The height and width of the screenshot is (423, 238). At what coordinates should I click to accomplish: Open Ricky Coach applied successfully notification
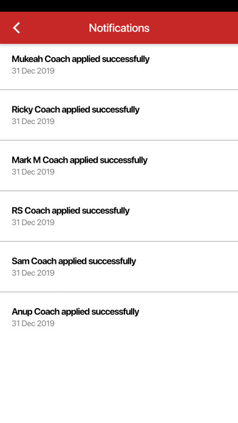119,115
